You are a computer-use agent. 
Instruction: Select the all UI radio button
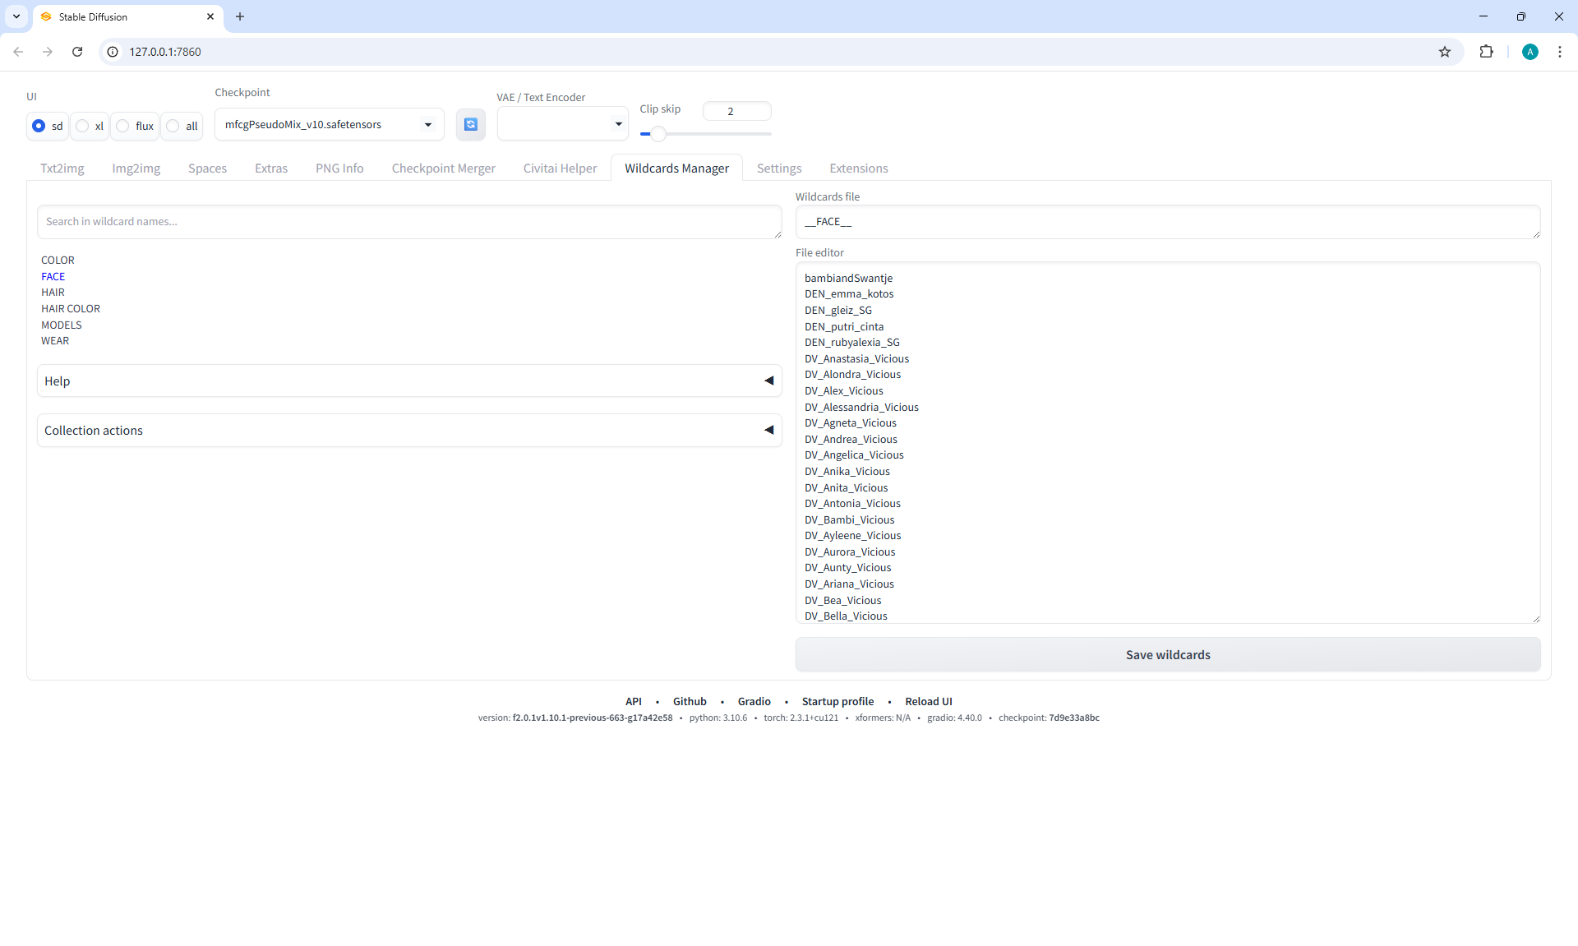click(173, 126)
